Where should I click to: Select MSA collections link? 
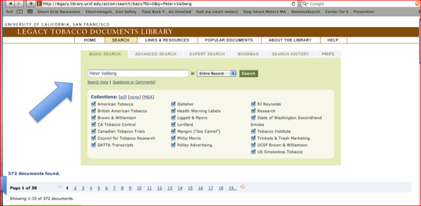click(x=148, y=97)
